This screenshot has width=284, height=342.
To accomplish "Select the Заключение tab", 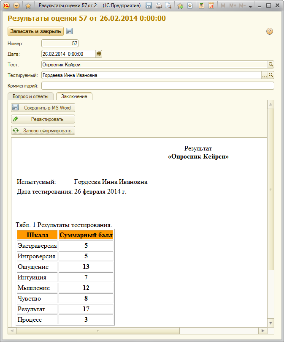I will (x=74, y=96).
